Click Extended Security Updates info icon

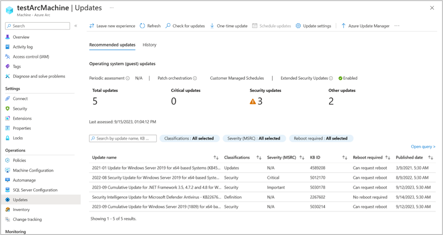pyautogui.click(x=331, y=78)
